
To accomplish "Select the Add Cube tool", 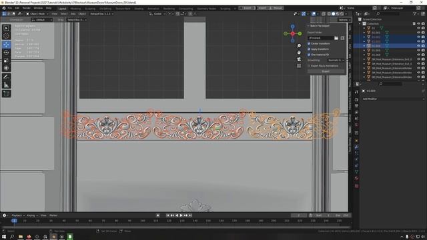I will tap(6, 94).
